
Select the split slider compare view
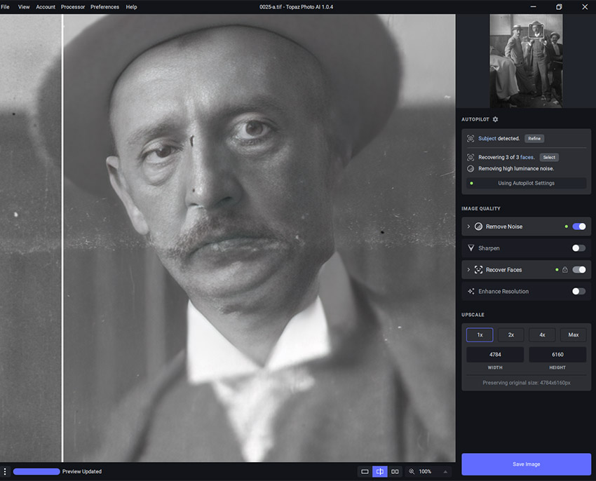click(x=380, y=472)
